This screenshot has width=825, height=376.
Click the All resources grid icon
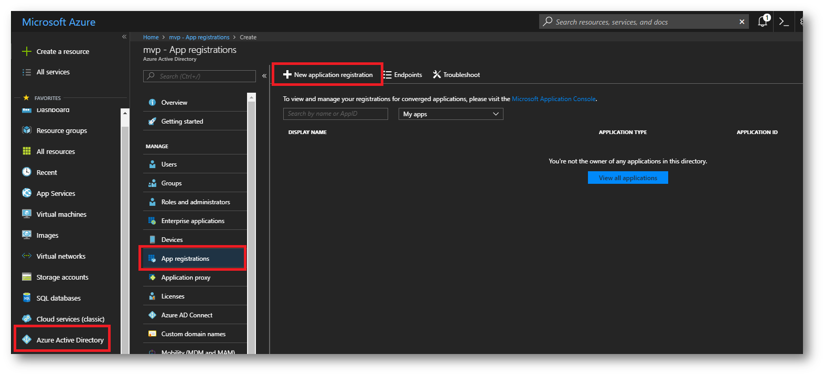pyautogui.click(x=27, y=151)
